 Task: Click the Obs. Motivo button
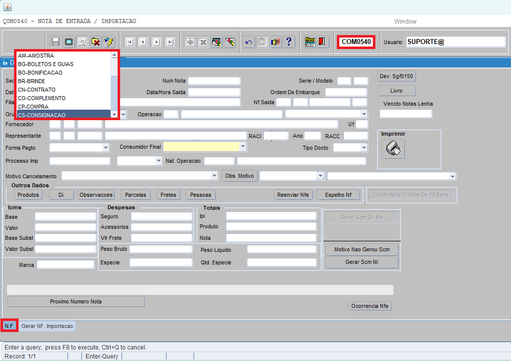click(x=240, y=176)
